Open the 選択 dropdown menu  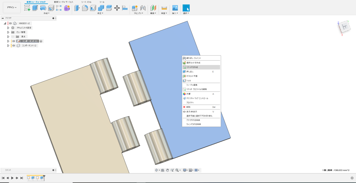tap(186, 13)
